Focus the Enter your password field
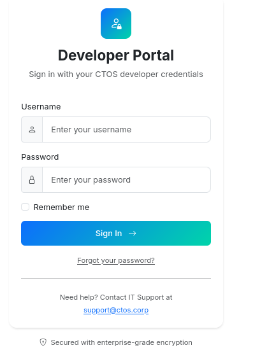276x357 pixels. [x=126, y=180]
